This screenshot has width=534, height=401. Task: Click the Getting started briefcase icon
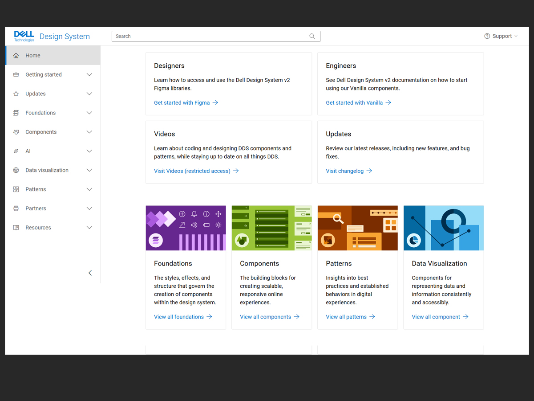pos(16,75)
